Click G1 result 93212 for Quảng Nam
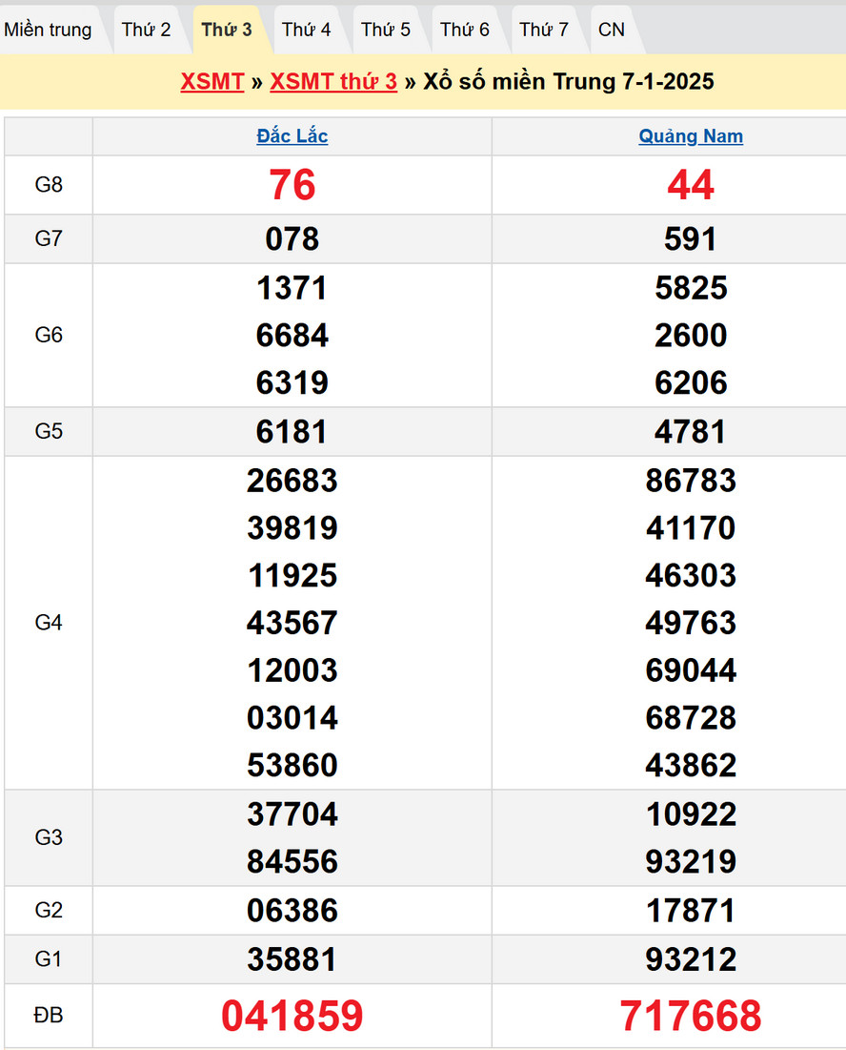846x1050 pixels. click(x=691, y=959)
